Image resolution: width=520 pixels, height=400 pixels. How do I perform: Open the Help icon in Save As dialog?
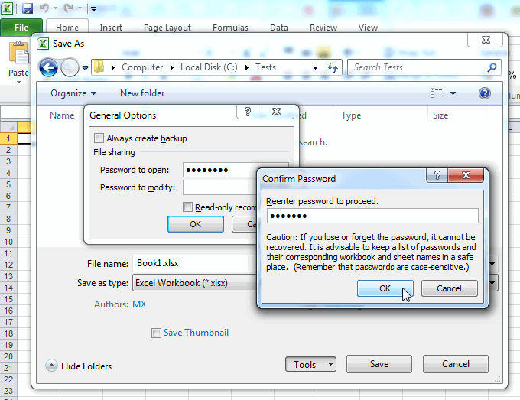(484, 93)
